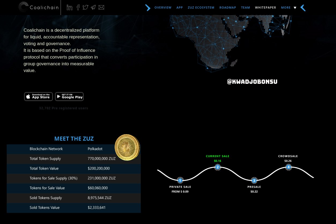Click the blue right-pointing chevron before Overview
This screenshot has height=224, width=336.
[148, 8]
